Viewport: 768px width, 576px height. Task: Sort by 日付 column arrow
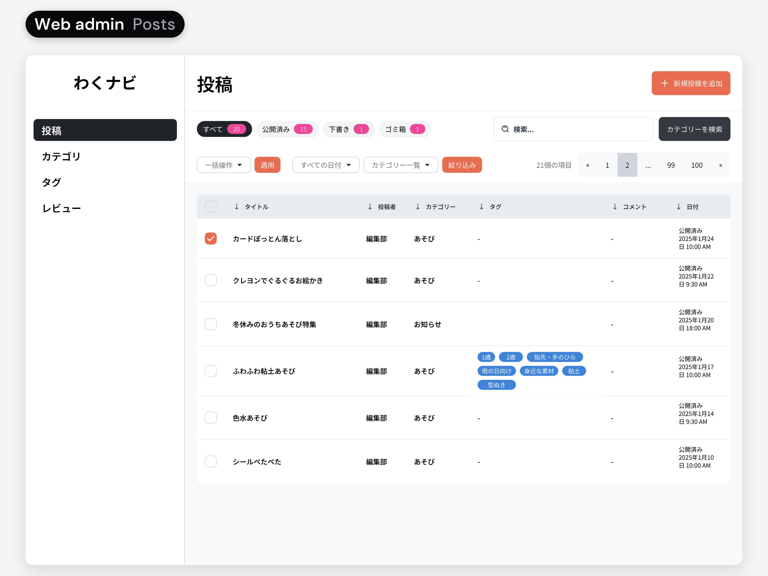(678, 207)
